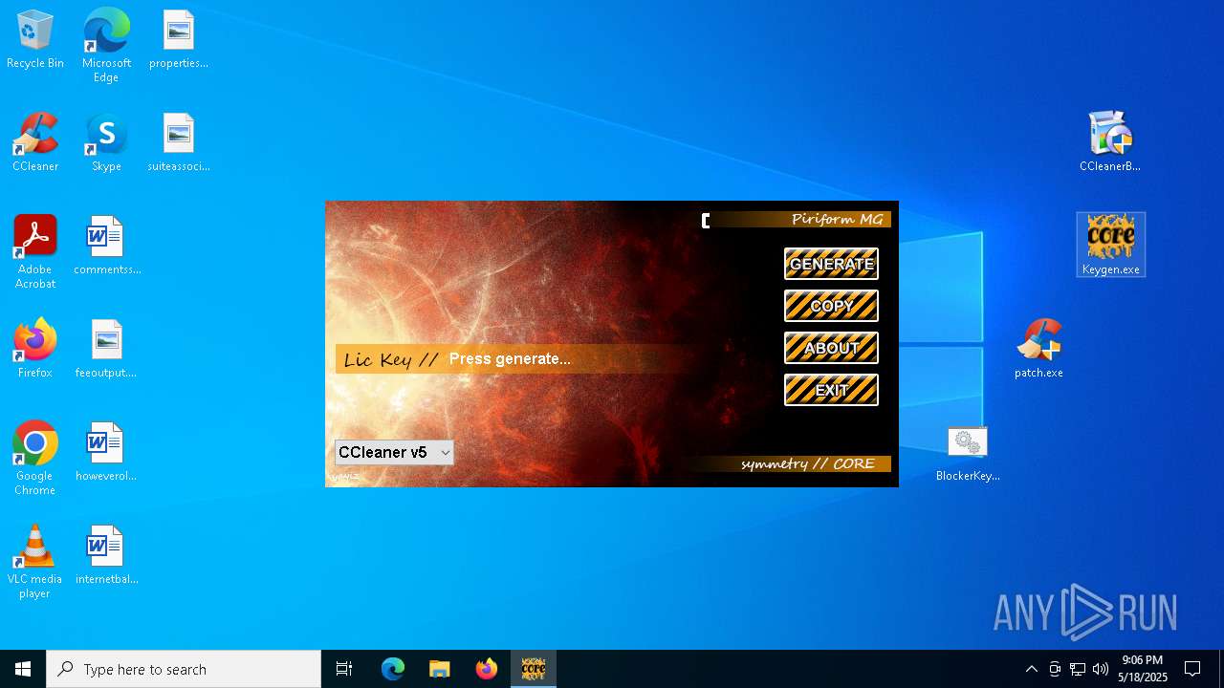The image size is (1224, 688).
Task: Select the howeverol Word document icon
Action: (106, 453)
